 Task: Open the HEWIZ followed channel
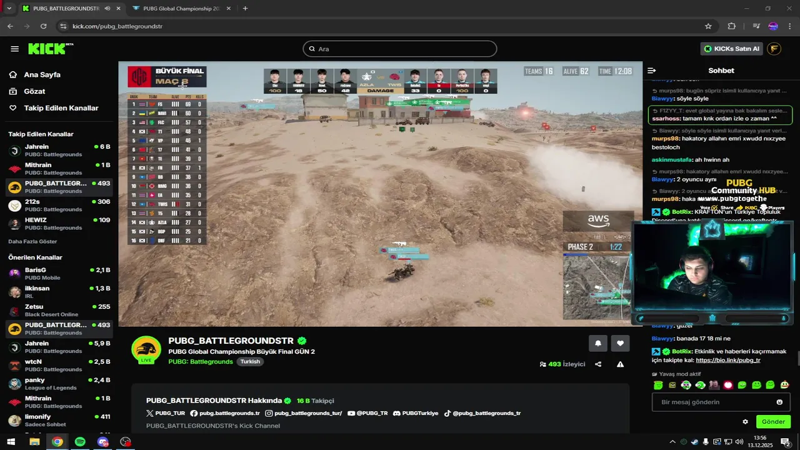pos(59,224)
